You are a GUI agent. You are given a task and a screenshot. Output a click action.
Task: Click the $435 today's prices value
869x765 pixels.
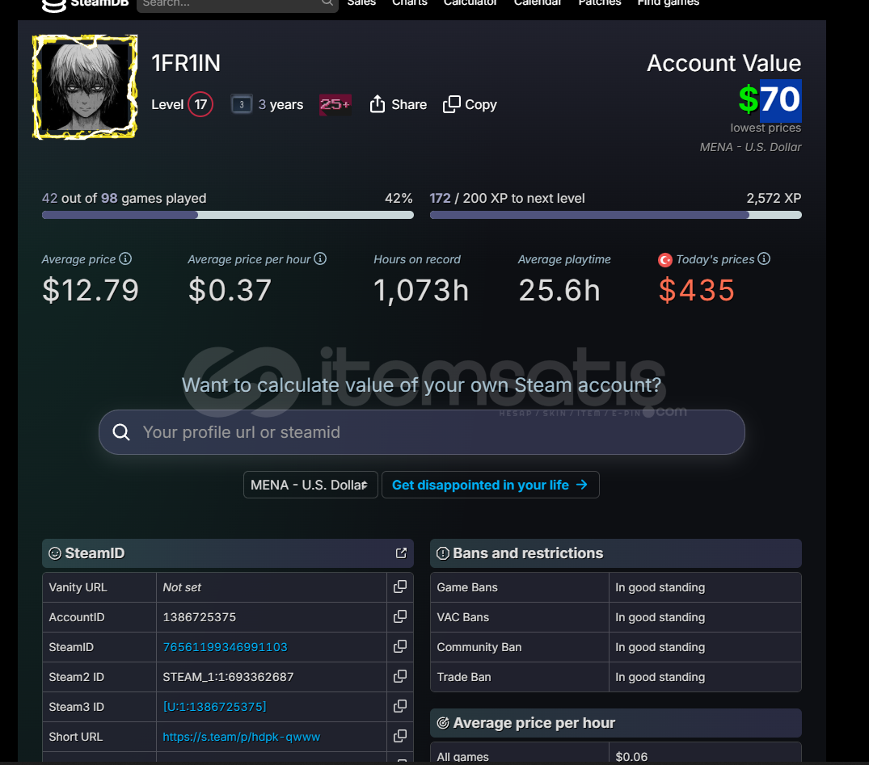pos(697,290)
